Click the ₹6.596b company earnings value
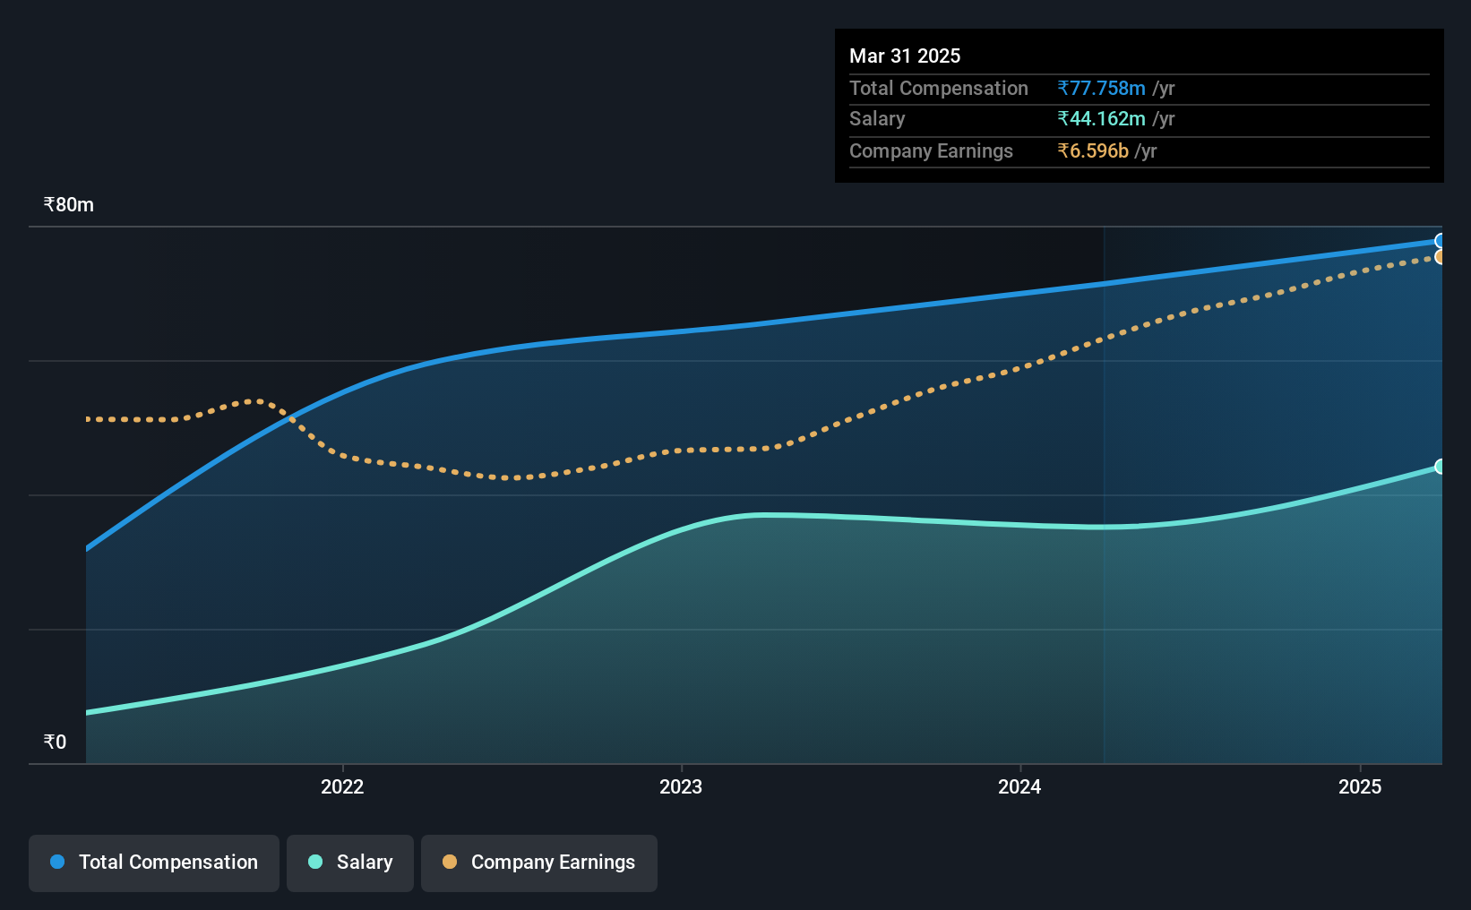Image resolution: width=1471 pixels, height=910 pixels. point(1093,150)
